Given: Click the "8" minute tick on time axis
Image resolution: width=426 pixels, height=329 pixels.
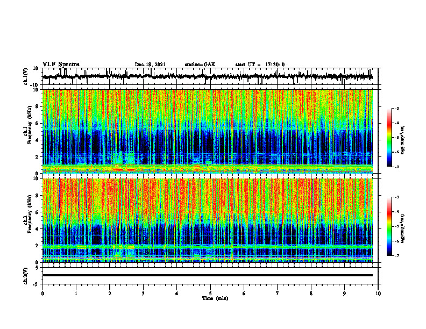Looking at the screenshot, I should [311, 294].
